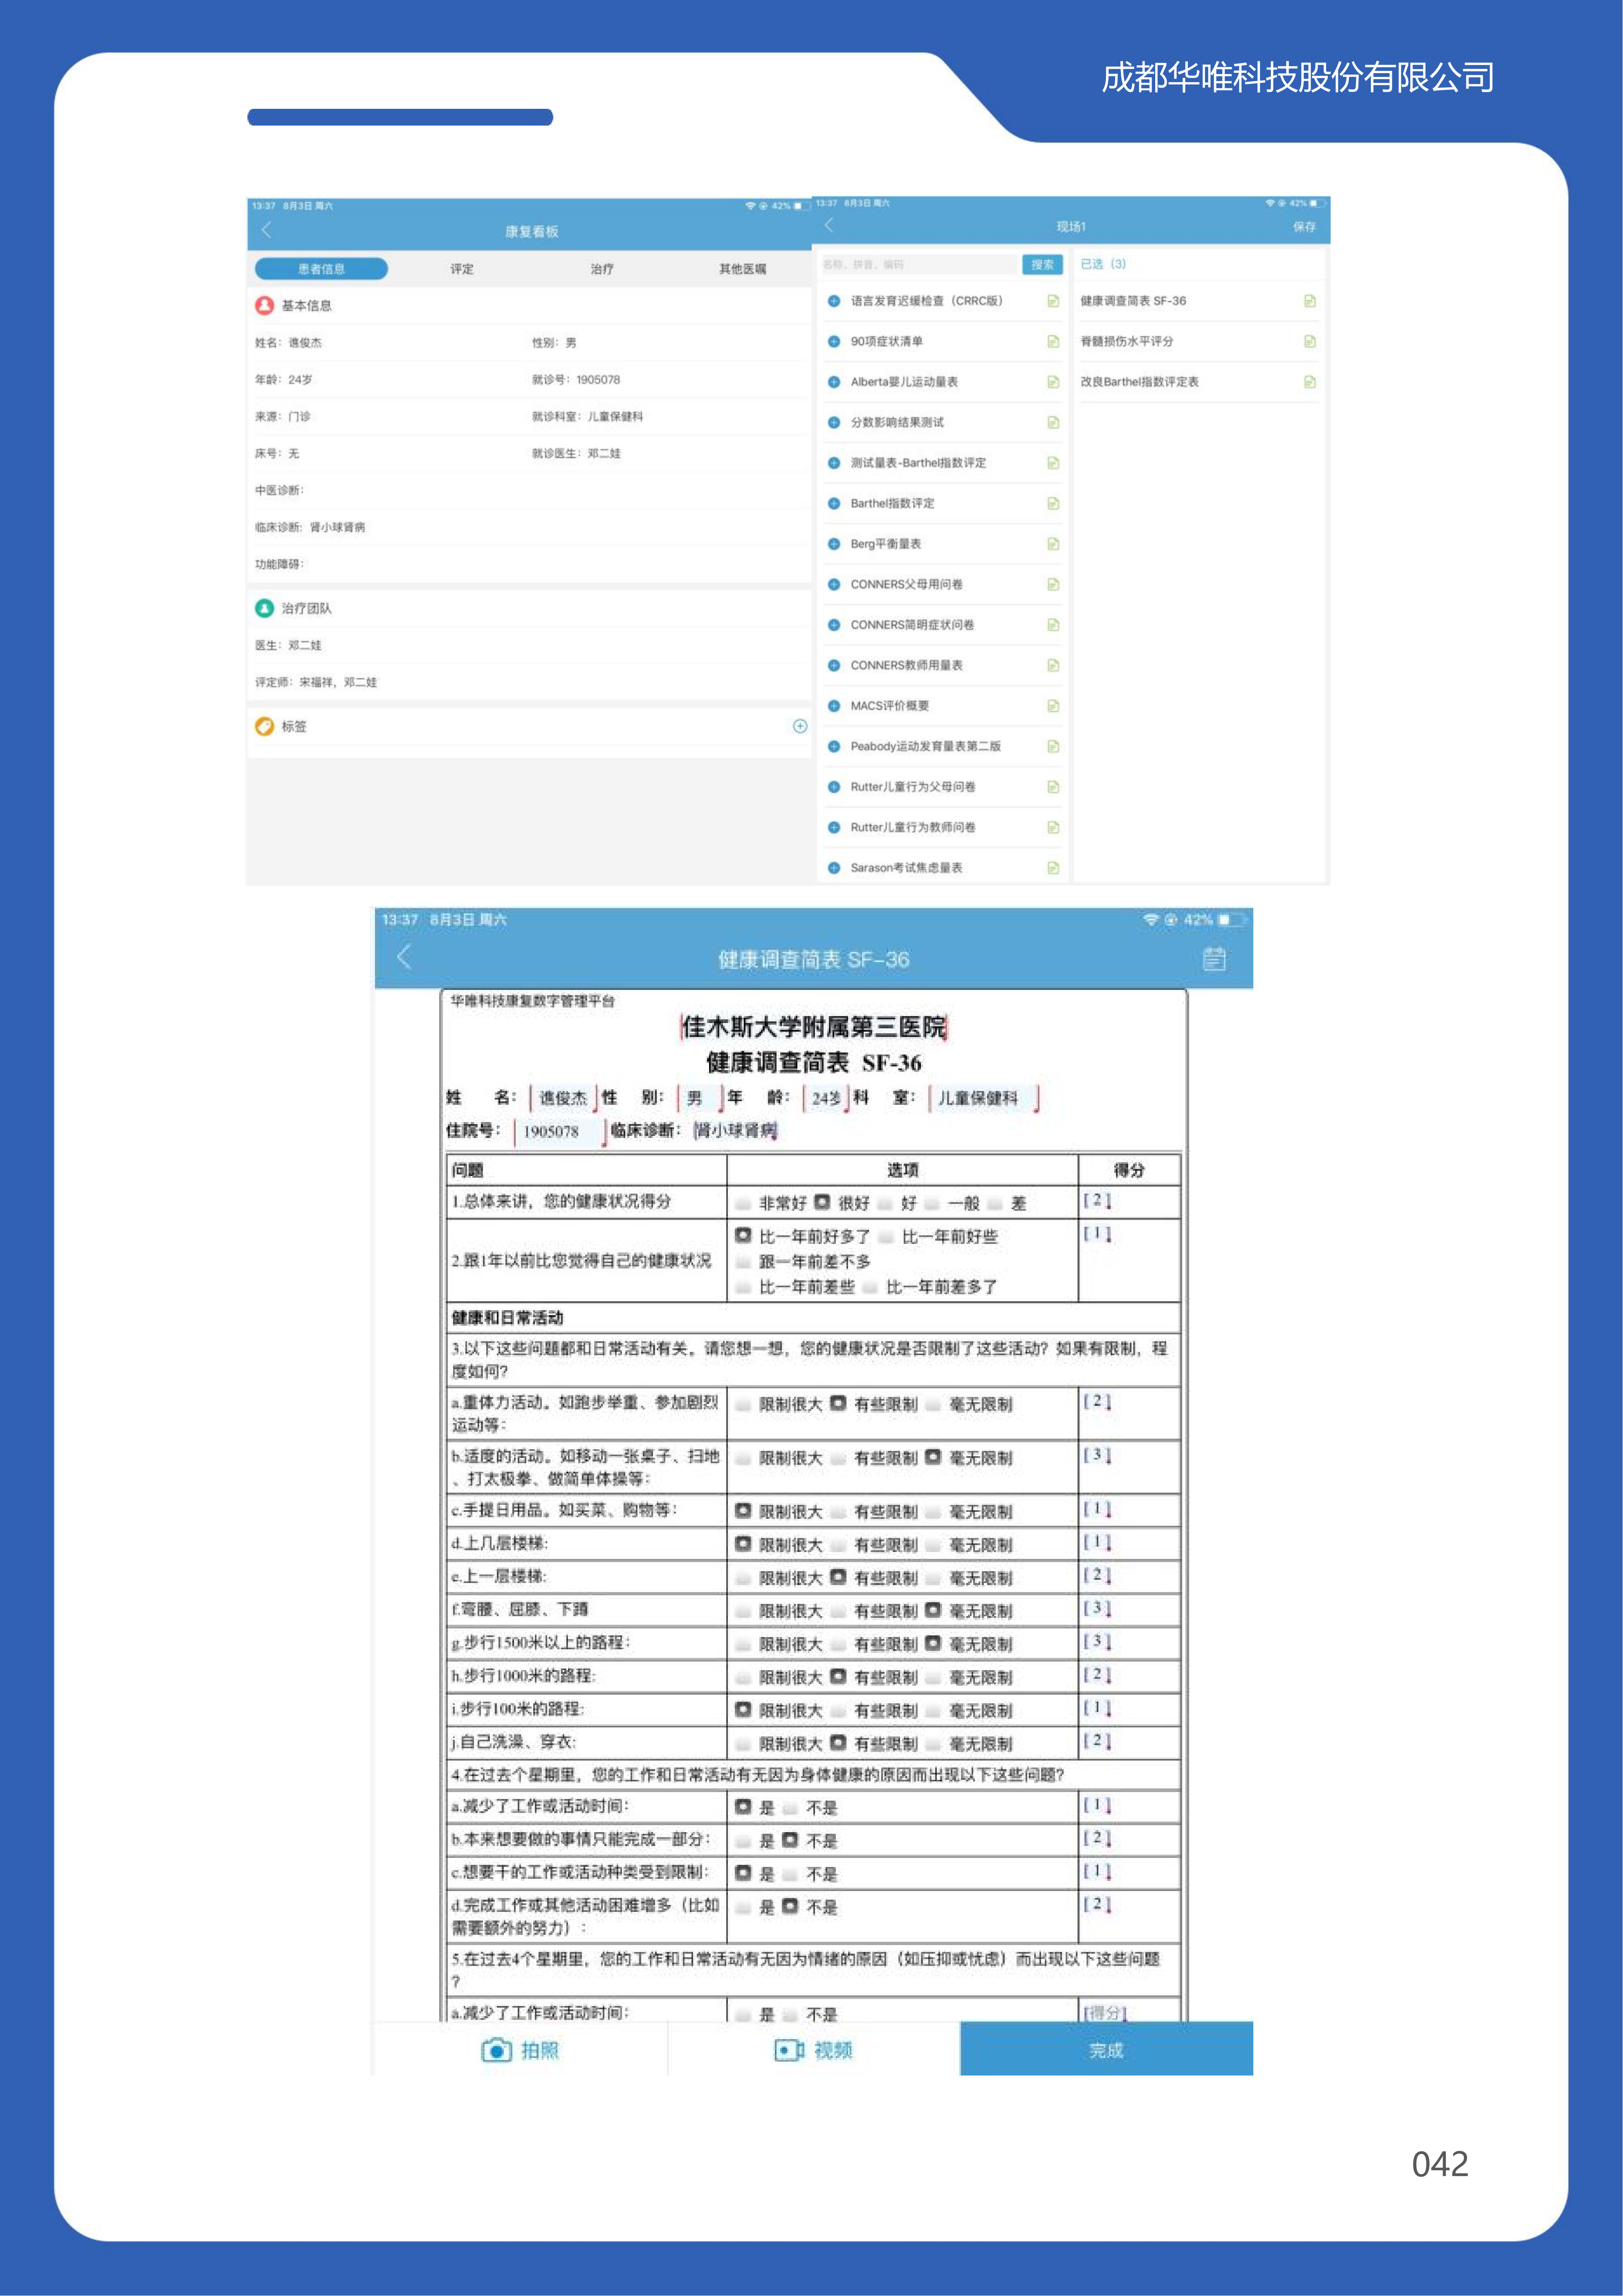Select the Barthel指数评定 row label
The height and width of the screenshot is (2296, 1623).
click(892, 503)
